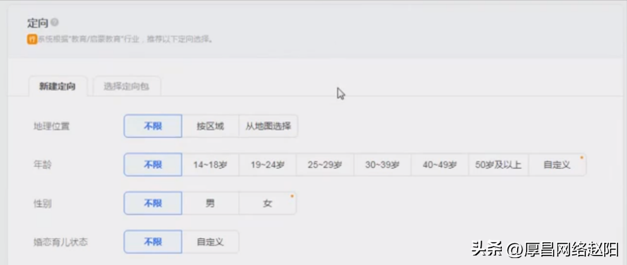627x265 pixels.
Task: Pick the 30~39岁 age option
Action: [x=382, y=165]
